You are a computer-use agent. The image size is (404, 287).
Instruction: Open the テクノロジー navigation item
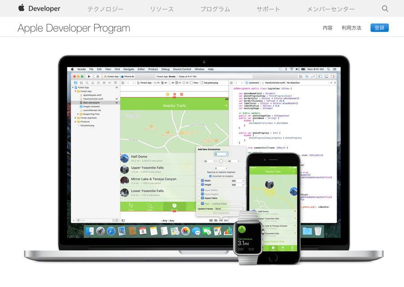pyautogui.click(x=105, y=9)
